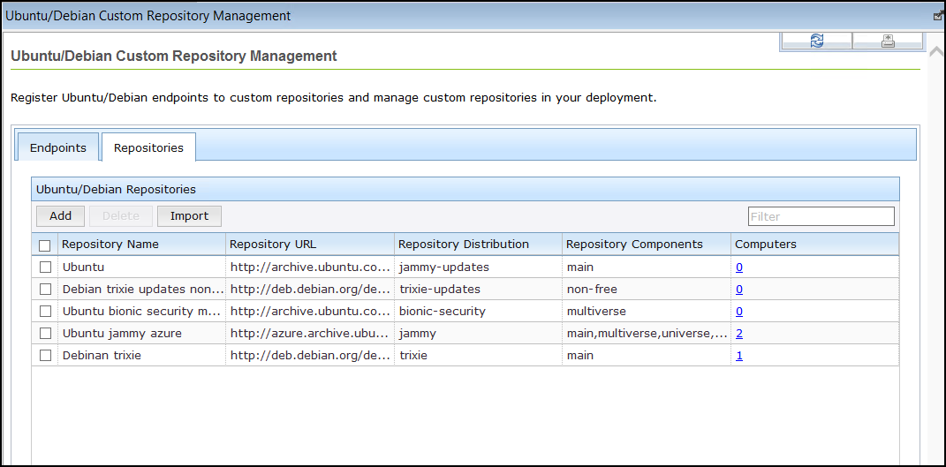
Task: Click the blue refresh arrows icon
Action: point(817,41)
